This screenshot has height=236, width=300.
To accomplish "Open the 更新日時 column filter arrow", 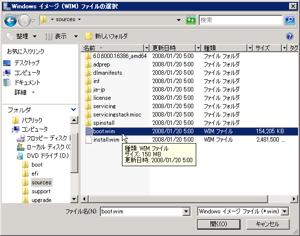I will 198,48.
